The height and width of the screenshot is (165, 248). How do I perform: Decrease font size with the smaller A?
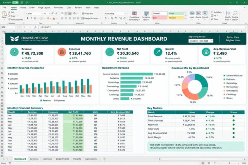(x=56, y=14)
